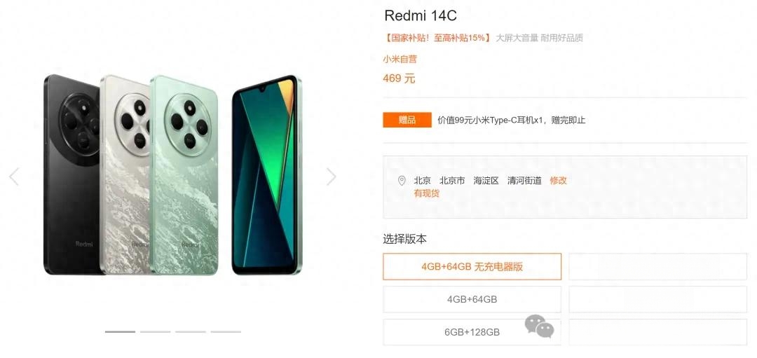The width and height of the screenshot is (757, 358).
Task: Select the 6GB+128GB version
Action: click(472, 332)
